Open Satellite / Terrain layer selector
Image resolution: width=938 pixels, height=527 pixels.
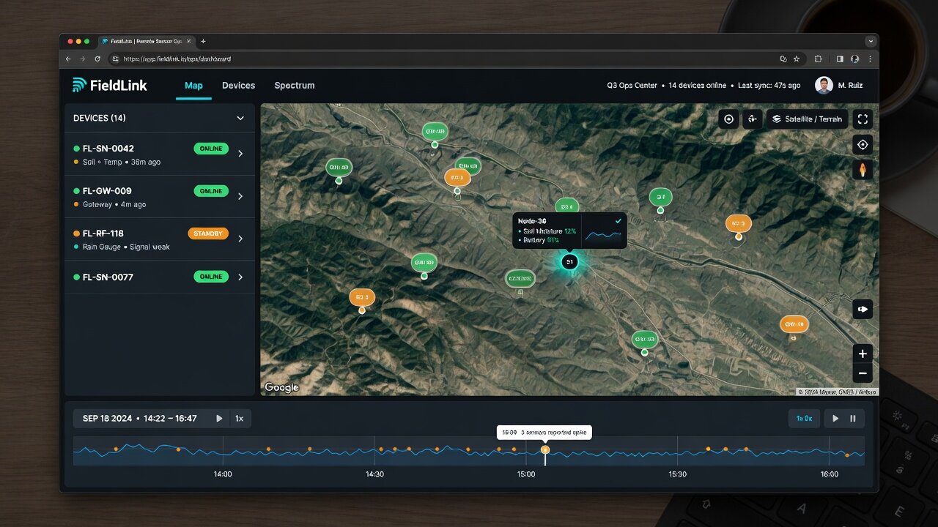pos(807,119)
